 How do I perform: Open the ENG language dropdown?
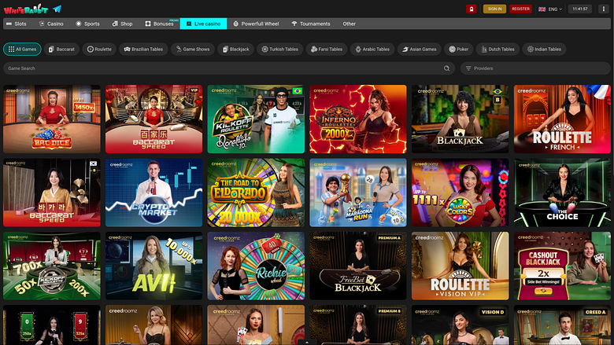(555, 9)
